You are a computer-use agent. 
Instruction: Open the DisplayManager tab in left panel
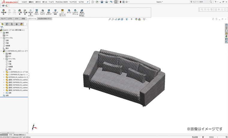[21, 24]
